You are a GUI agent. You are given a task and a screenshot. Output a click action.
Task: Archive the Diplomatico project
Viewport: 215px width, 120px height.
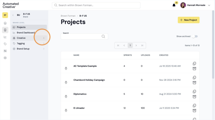[x=194, y=97]
